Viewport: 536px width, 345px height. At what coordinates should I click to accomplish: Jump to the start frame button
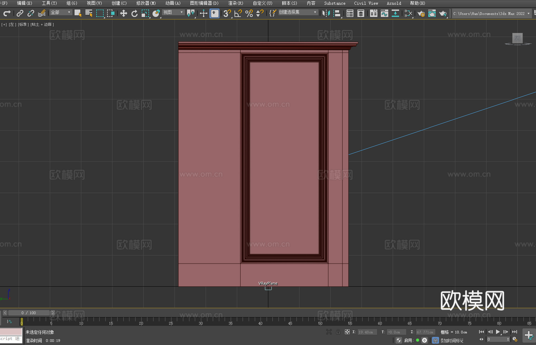coord(481,332)
